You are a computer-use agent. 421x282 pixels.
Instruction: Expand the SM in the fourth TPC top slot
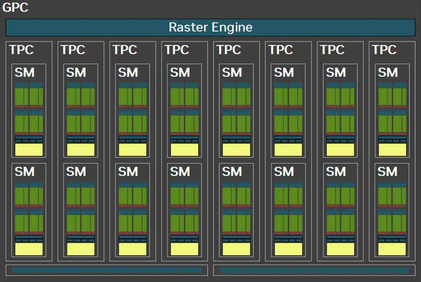coord(184,109)
